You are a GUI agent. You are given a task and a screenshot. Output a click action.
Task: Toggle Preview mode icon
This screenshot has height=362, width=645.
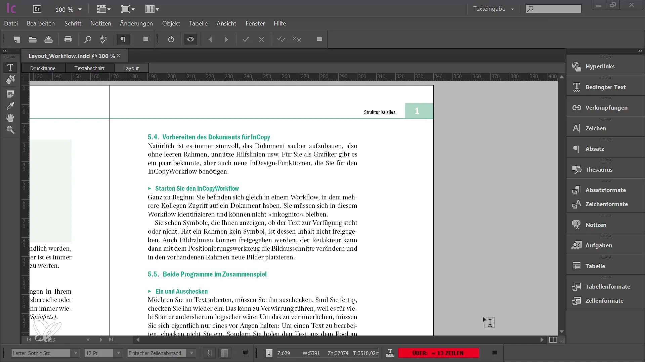pos(190,39)
